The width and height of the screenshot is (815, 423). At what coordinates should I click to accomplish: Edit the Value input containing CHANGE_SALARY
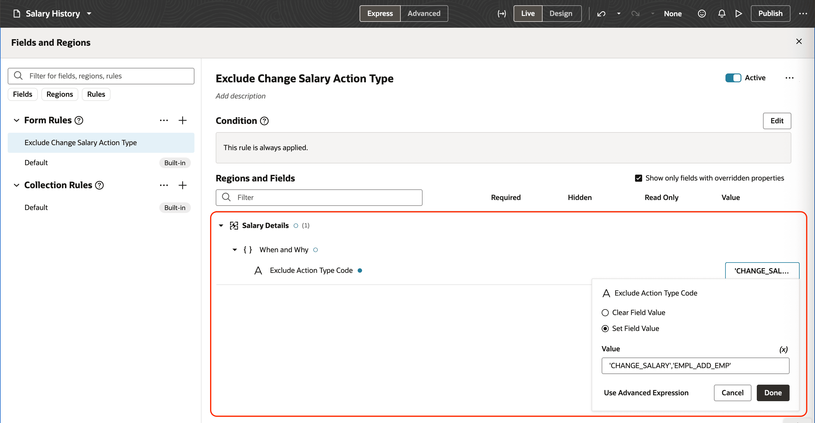pyautogui.click(x=695, y=365)
